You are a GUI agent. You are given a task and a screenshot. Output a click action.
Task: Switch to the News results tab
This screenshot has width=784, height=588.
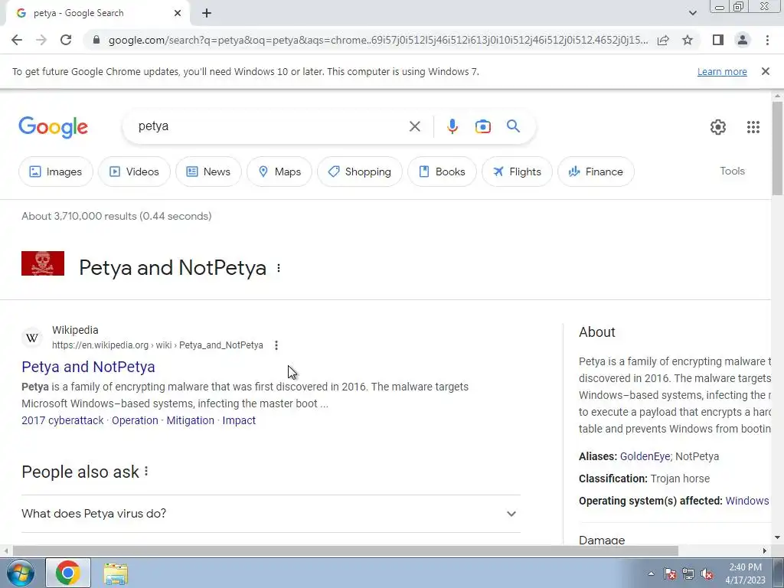208,171
